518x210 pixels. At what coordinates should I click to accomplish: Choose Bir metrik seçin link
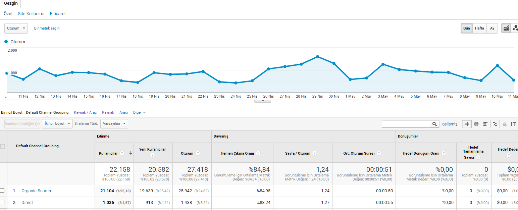pyautogui.click(x=47, y=29)
